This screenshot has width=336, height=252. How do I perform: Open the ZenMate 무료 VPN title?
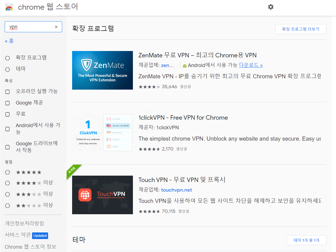198,55
